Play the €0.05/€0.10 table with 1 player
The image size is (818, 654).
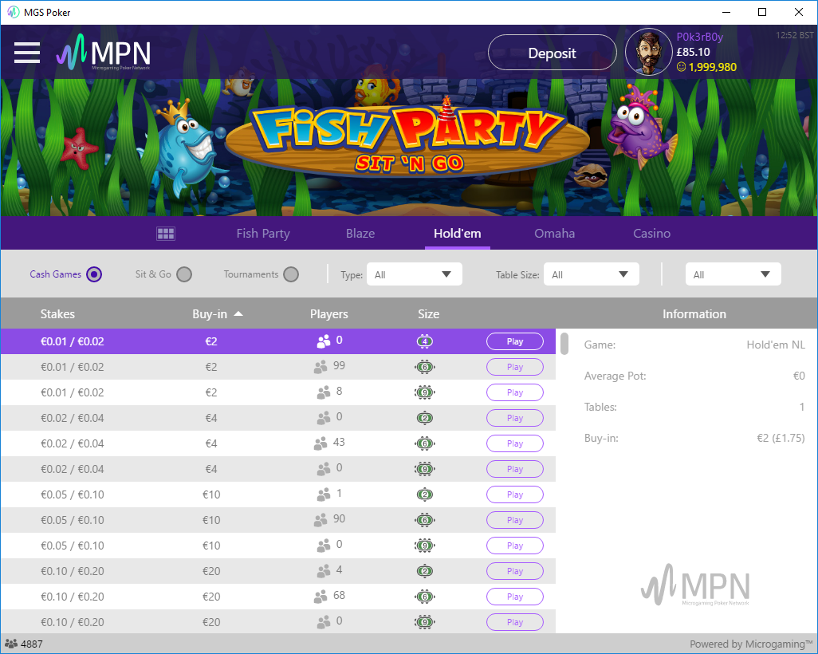(x=515, y=494)
